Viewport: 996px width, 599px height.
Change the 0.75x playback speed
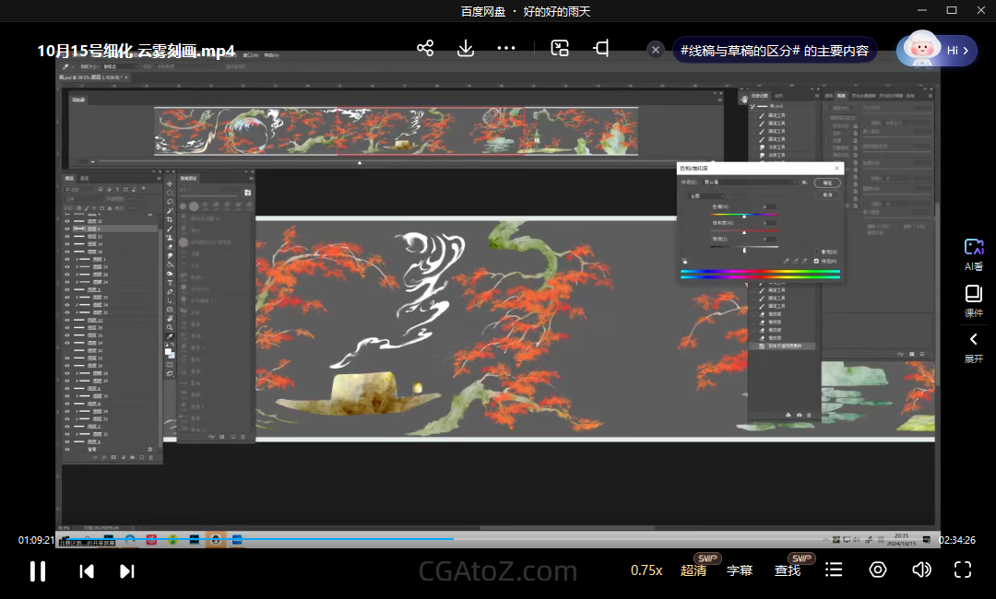click(x=646, y=570)
